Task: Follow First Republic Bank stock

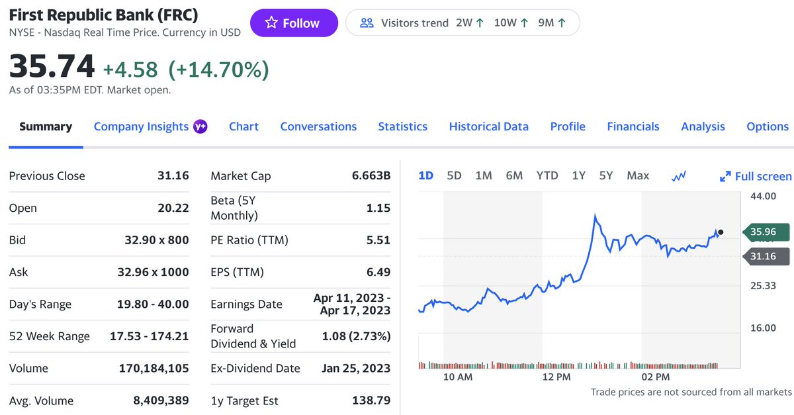Action: pos(294,23)
